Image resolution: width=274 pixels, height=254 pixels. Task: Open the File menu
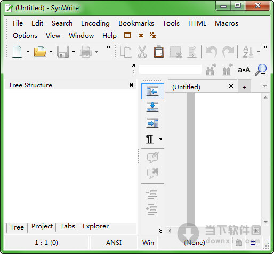18,23
